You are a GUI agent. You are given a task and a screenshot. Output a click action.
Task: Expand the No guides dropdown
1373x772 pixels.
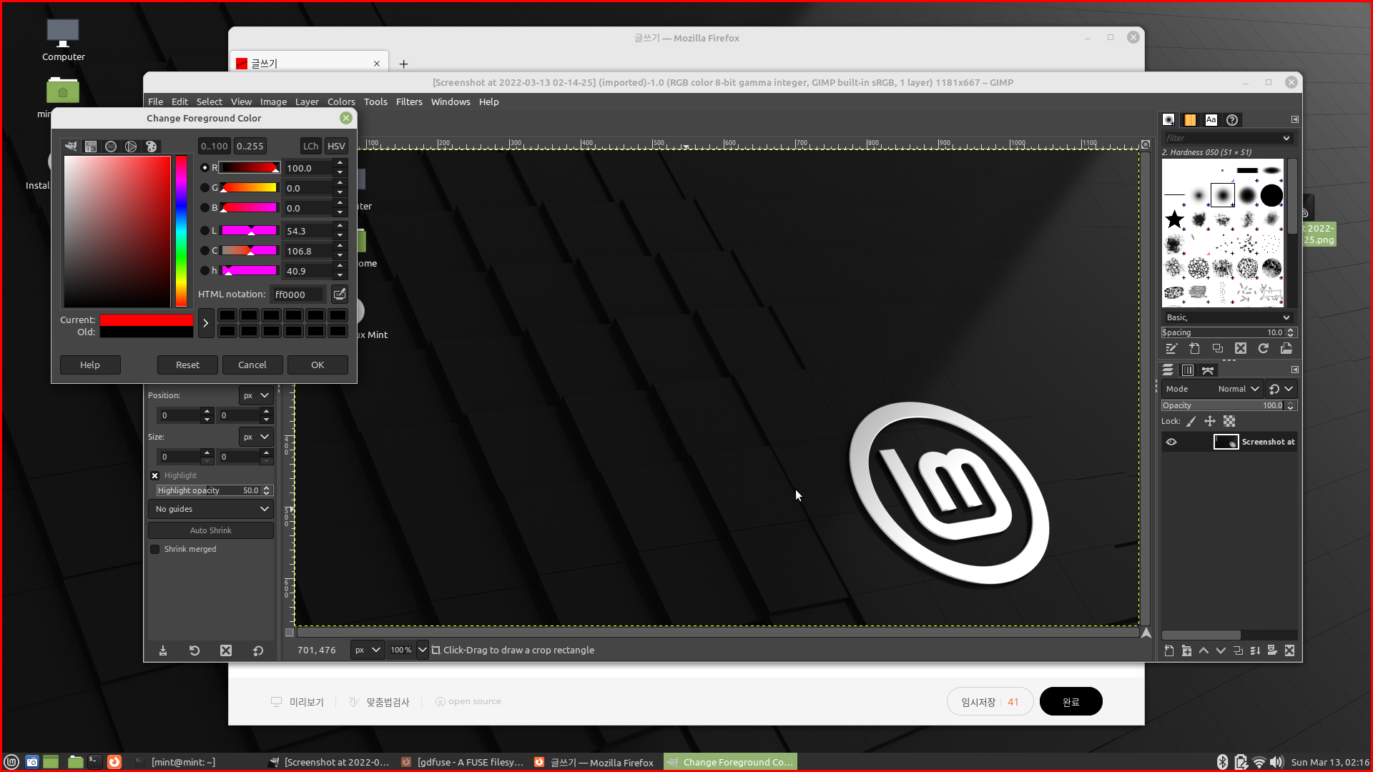211,509
